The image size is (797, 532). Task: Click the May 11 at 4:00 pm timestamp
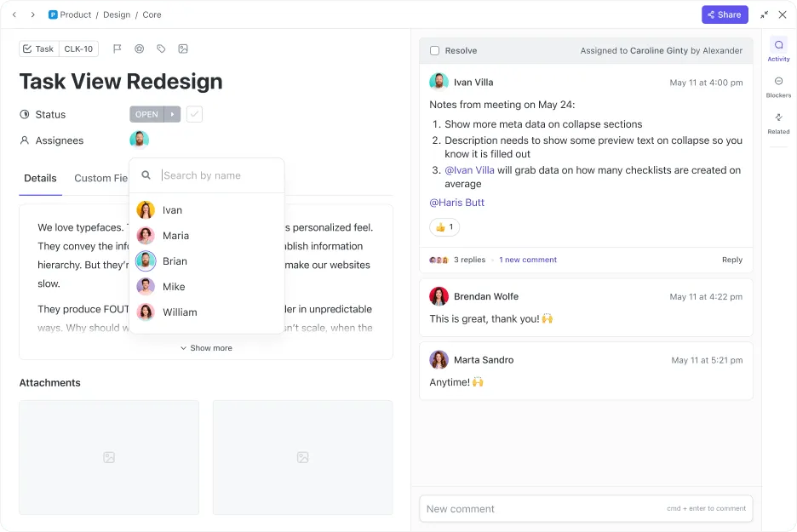click(706, 83)
